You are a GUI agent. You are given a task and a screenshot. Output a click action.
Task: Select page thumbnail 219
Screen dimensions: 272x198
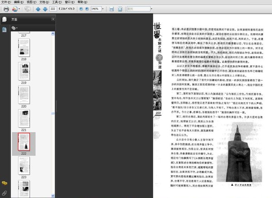tap(24, 71)
